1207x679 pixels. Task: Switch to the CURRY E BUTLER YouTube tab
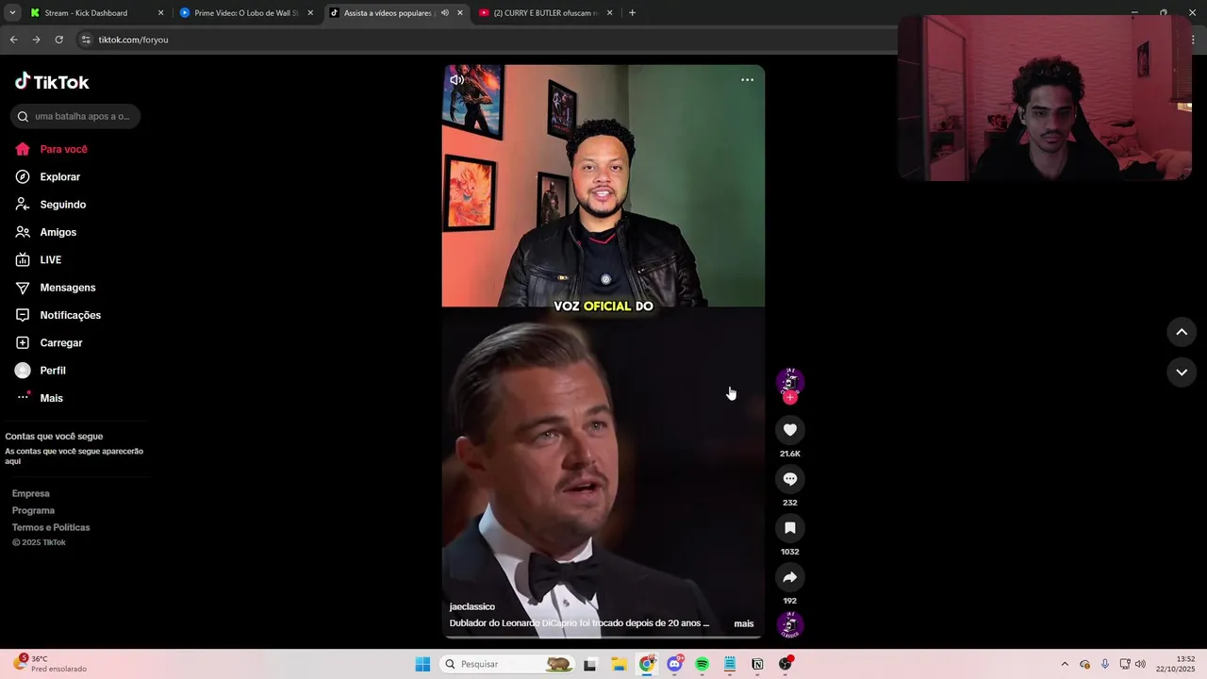[546, 13]
